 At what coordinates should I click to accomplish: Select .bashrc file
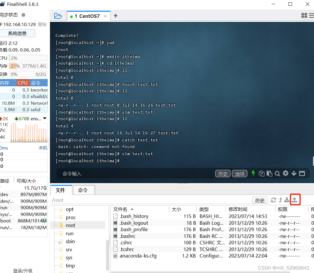pos(128,236)
